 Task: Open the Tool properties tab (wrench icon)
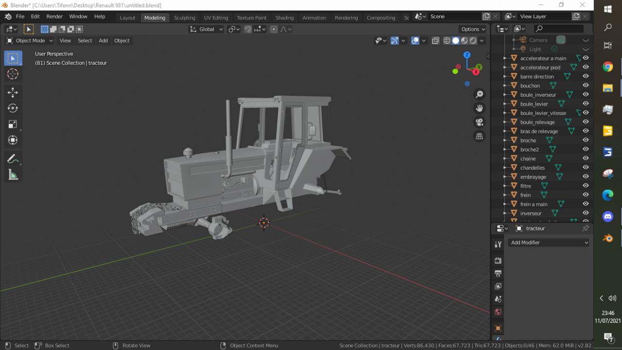tap(498, 245)
